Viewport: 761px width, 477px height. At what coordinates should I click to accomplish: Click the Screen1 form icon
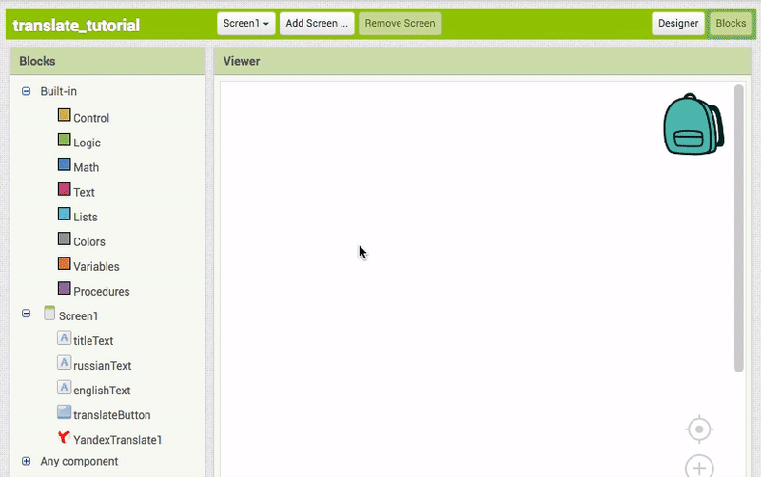[49, 314]
